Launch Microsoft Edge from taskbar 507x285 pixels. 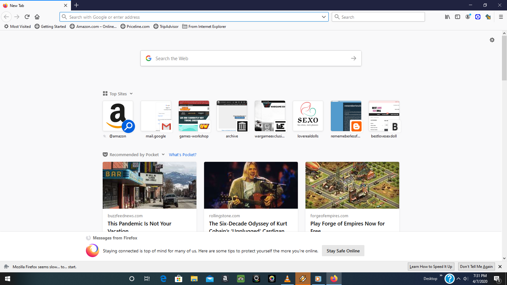point(163,279)
